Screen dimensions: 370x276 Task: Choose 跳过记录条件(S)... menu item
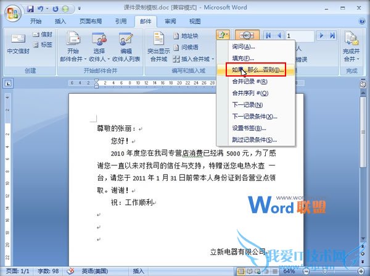click(256, 140)
